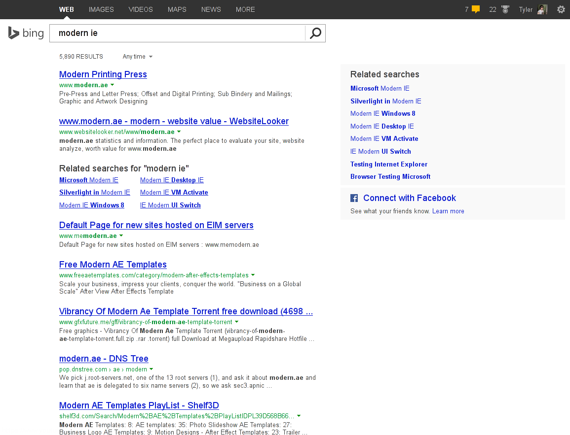Switch to the IMAGES tab
Image resolution: width=570 pixels, height=435 pixels.
(101, 9)
